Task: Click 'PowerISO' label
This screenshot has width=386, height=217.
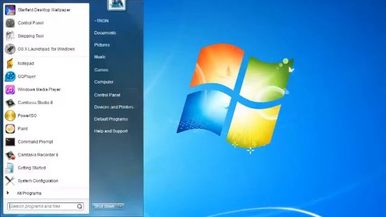Action: pyautogui.click(x=27, y=116)
